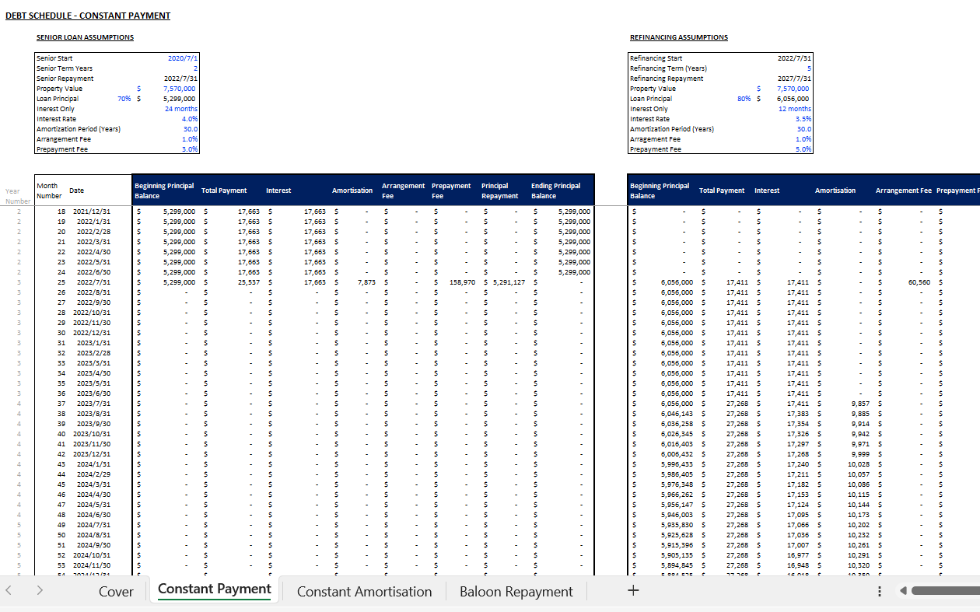Select Senior Start value 2020/7/1
The image size is (980, 612).
coord(183,58)
